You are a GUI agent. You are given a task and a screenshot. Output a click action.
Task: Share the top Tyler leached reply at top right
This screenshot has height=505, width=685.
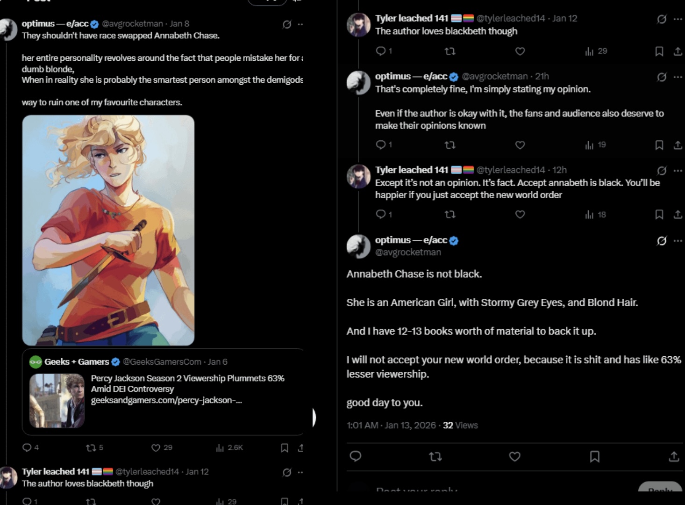coord(678,51)
